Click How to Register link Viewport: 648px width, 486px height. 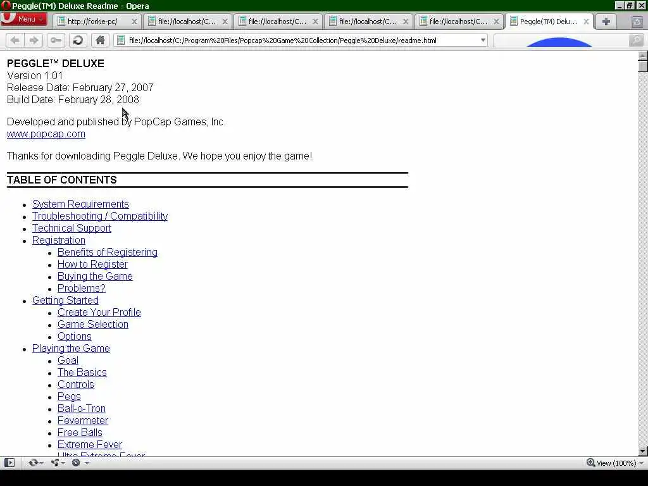pyautogui.click(x=92, y=264)
